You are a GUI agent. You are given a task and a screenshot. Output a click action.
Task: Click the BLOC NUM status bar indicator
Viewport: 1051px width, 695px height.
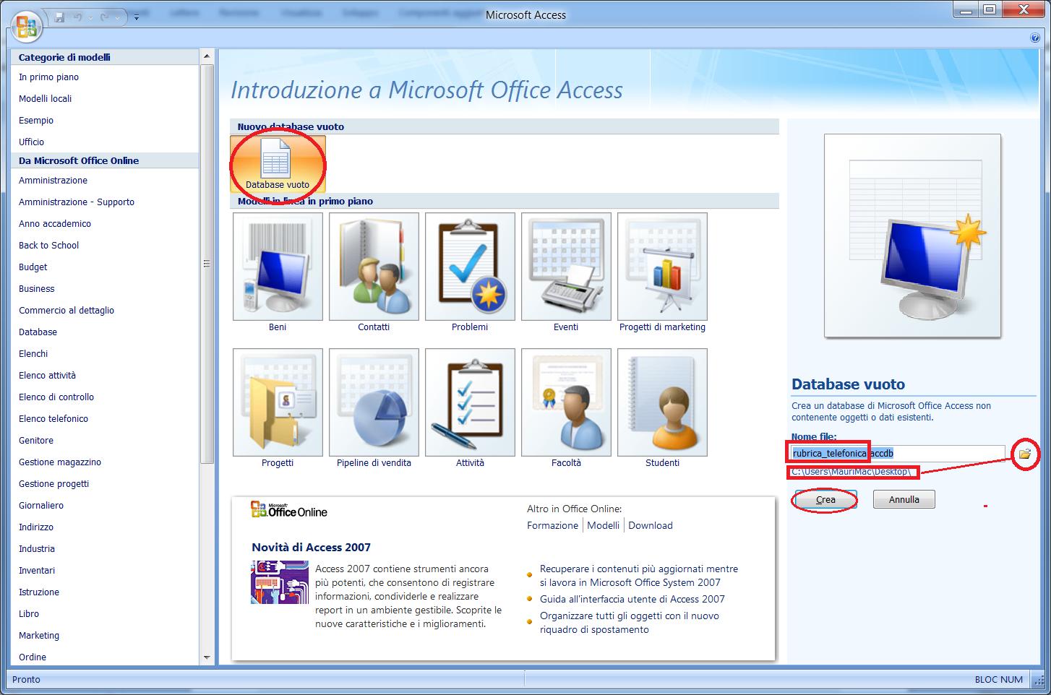pos(998,679)
